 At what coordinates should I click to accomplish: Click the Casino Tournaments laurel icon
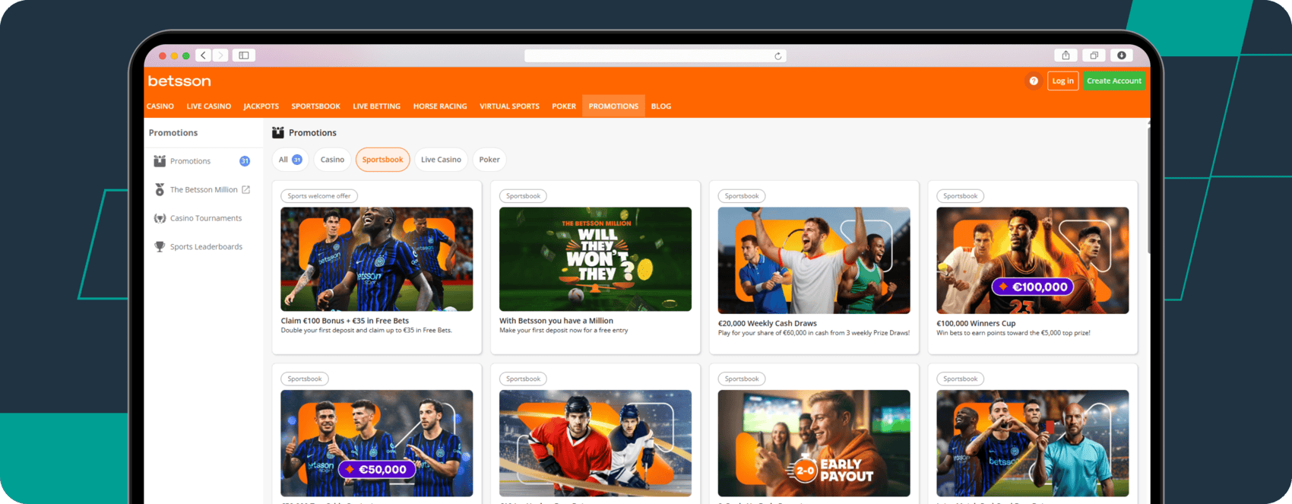tap(160, 218)
